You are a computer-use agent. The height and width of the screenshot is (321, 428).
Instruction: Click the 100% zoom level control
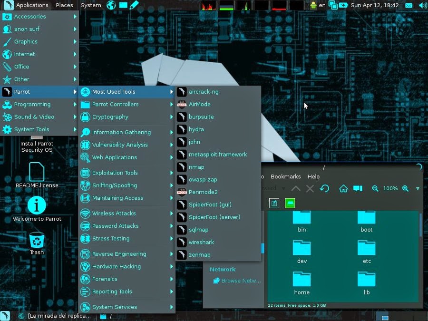pyautogui.click(x=390, y=188)
